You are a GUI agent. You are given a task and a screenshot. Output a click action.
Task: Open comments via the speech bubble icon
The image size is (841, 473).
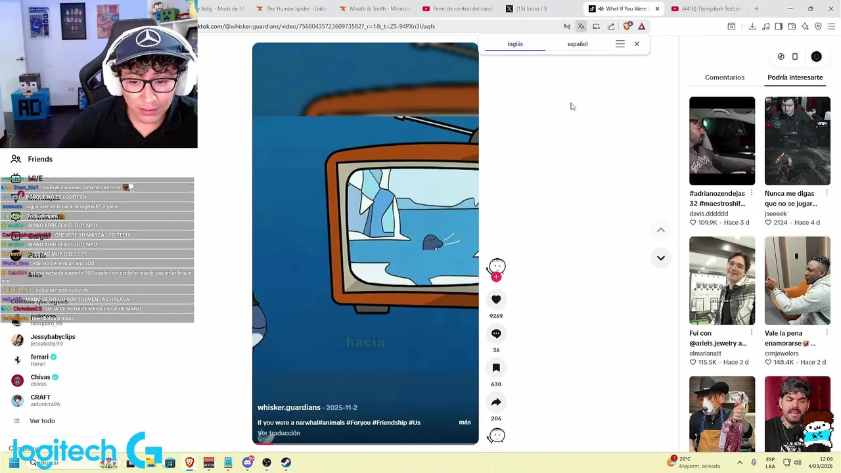point(496,334)
